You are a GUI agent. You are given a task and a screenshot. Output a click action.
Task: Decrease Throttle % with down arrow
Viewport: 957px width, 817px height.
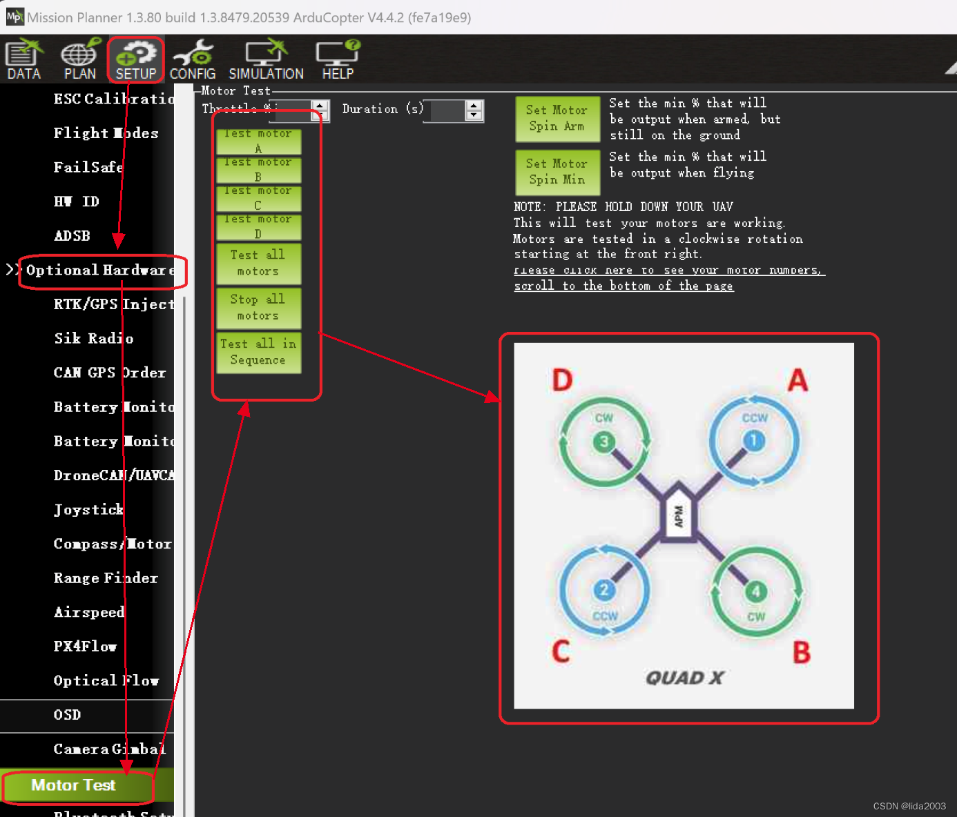pyautogui.click(x=320, y=116)
